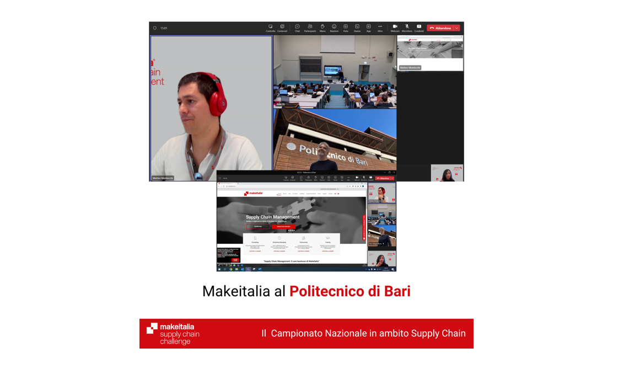Image resolution: width=629 pixels, height=380 pixels.
Task: Select the Politecnico di Bari speaker video
Action: pos(335,140)
